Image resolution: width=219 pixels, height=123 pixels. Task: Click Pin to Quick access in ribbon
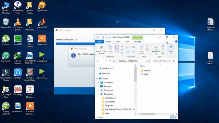(x=101, y=50)
